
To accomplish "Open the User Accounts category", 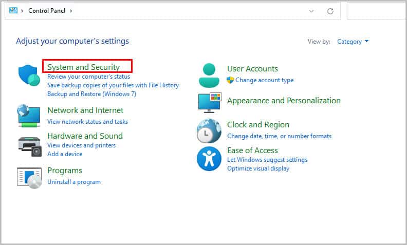I will (252, 68).
